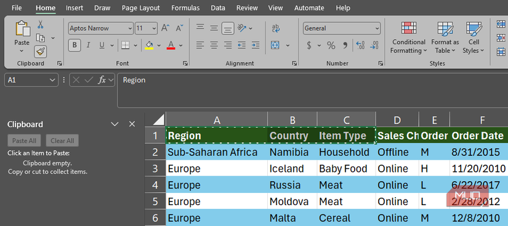The image size is (508, 226).
Task: Switch to the Data tab
Action: 218,8
